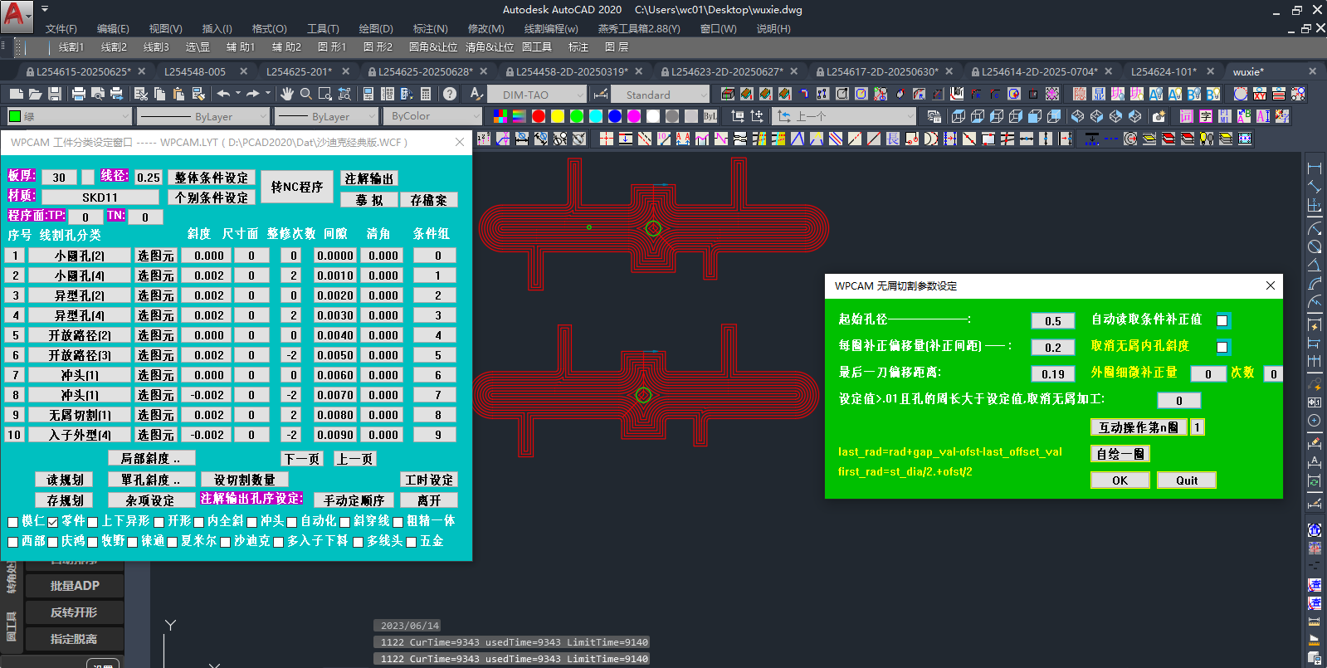
Task: Open the 绿 color dropdown
Action: tap(69, 116)
